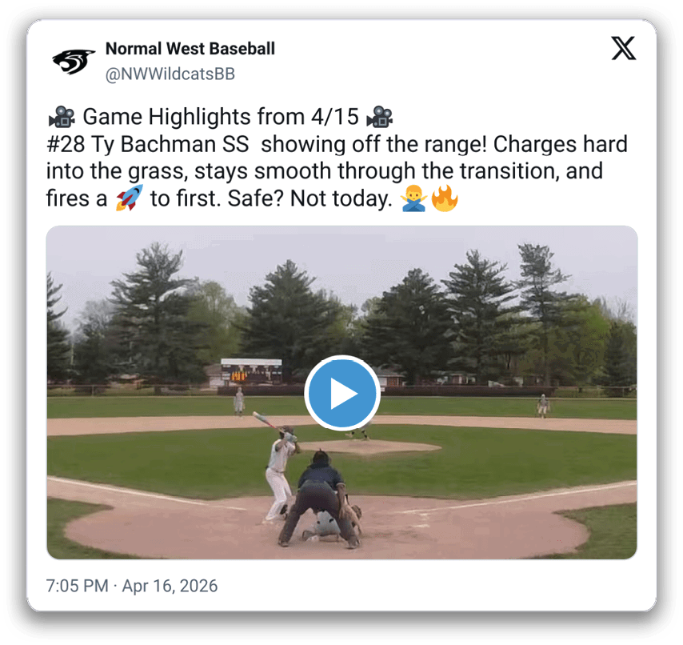The image size is (683, 645).
Task: Click the crouching umpire in the video
Action: (x=320, y=499)
